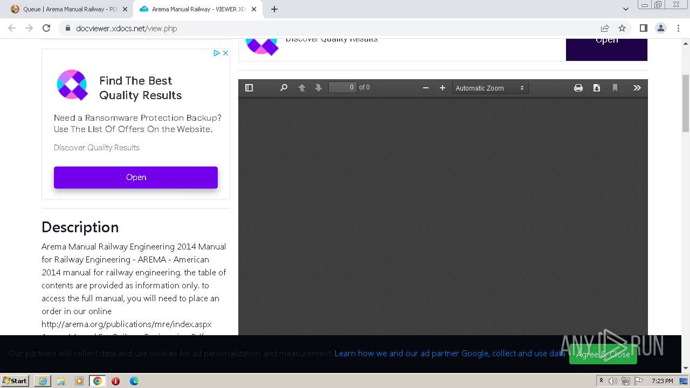
Task: Reload the current page
Action: point(46,28)
